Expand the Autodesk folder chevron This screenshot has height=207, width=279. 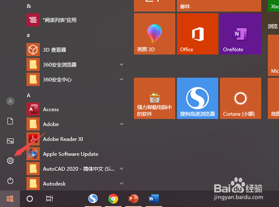click(122, 183)
